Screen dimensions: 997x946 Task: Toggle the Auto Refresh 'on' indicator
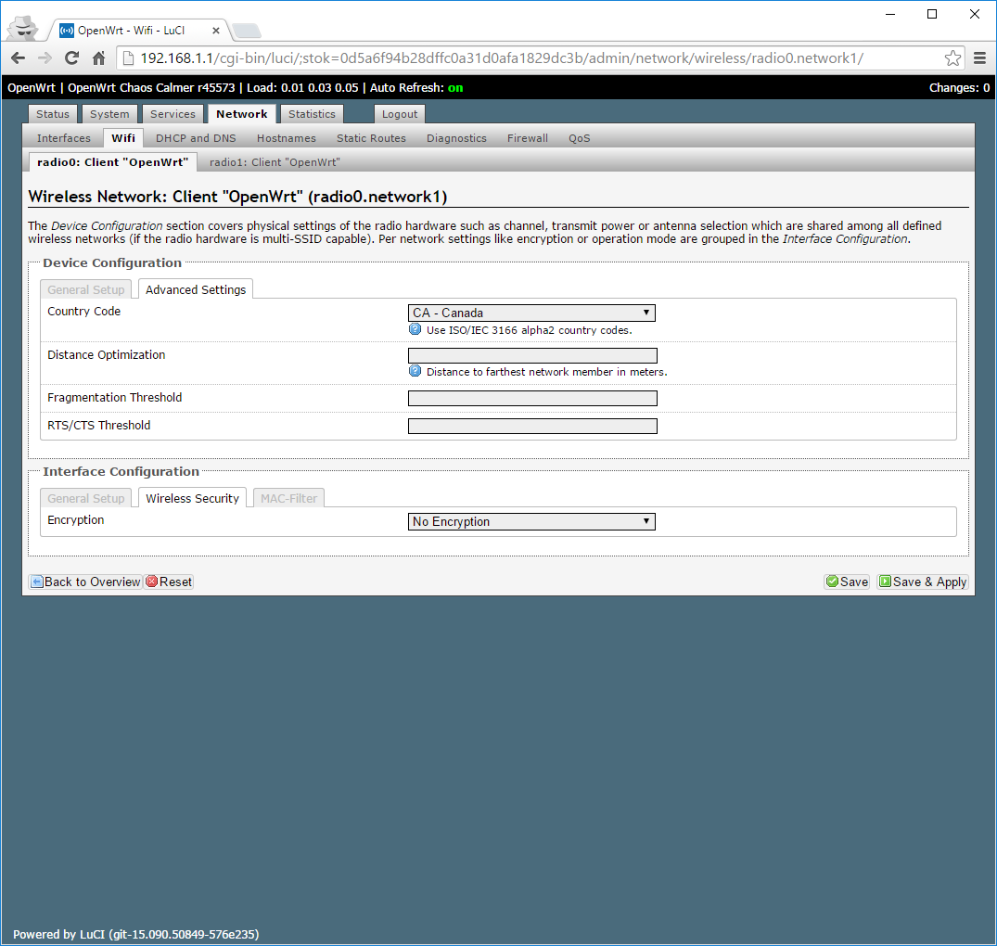click(454, 88)
